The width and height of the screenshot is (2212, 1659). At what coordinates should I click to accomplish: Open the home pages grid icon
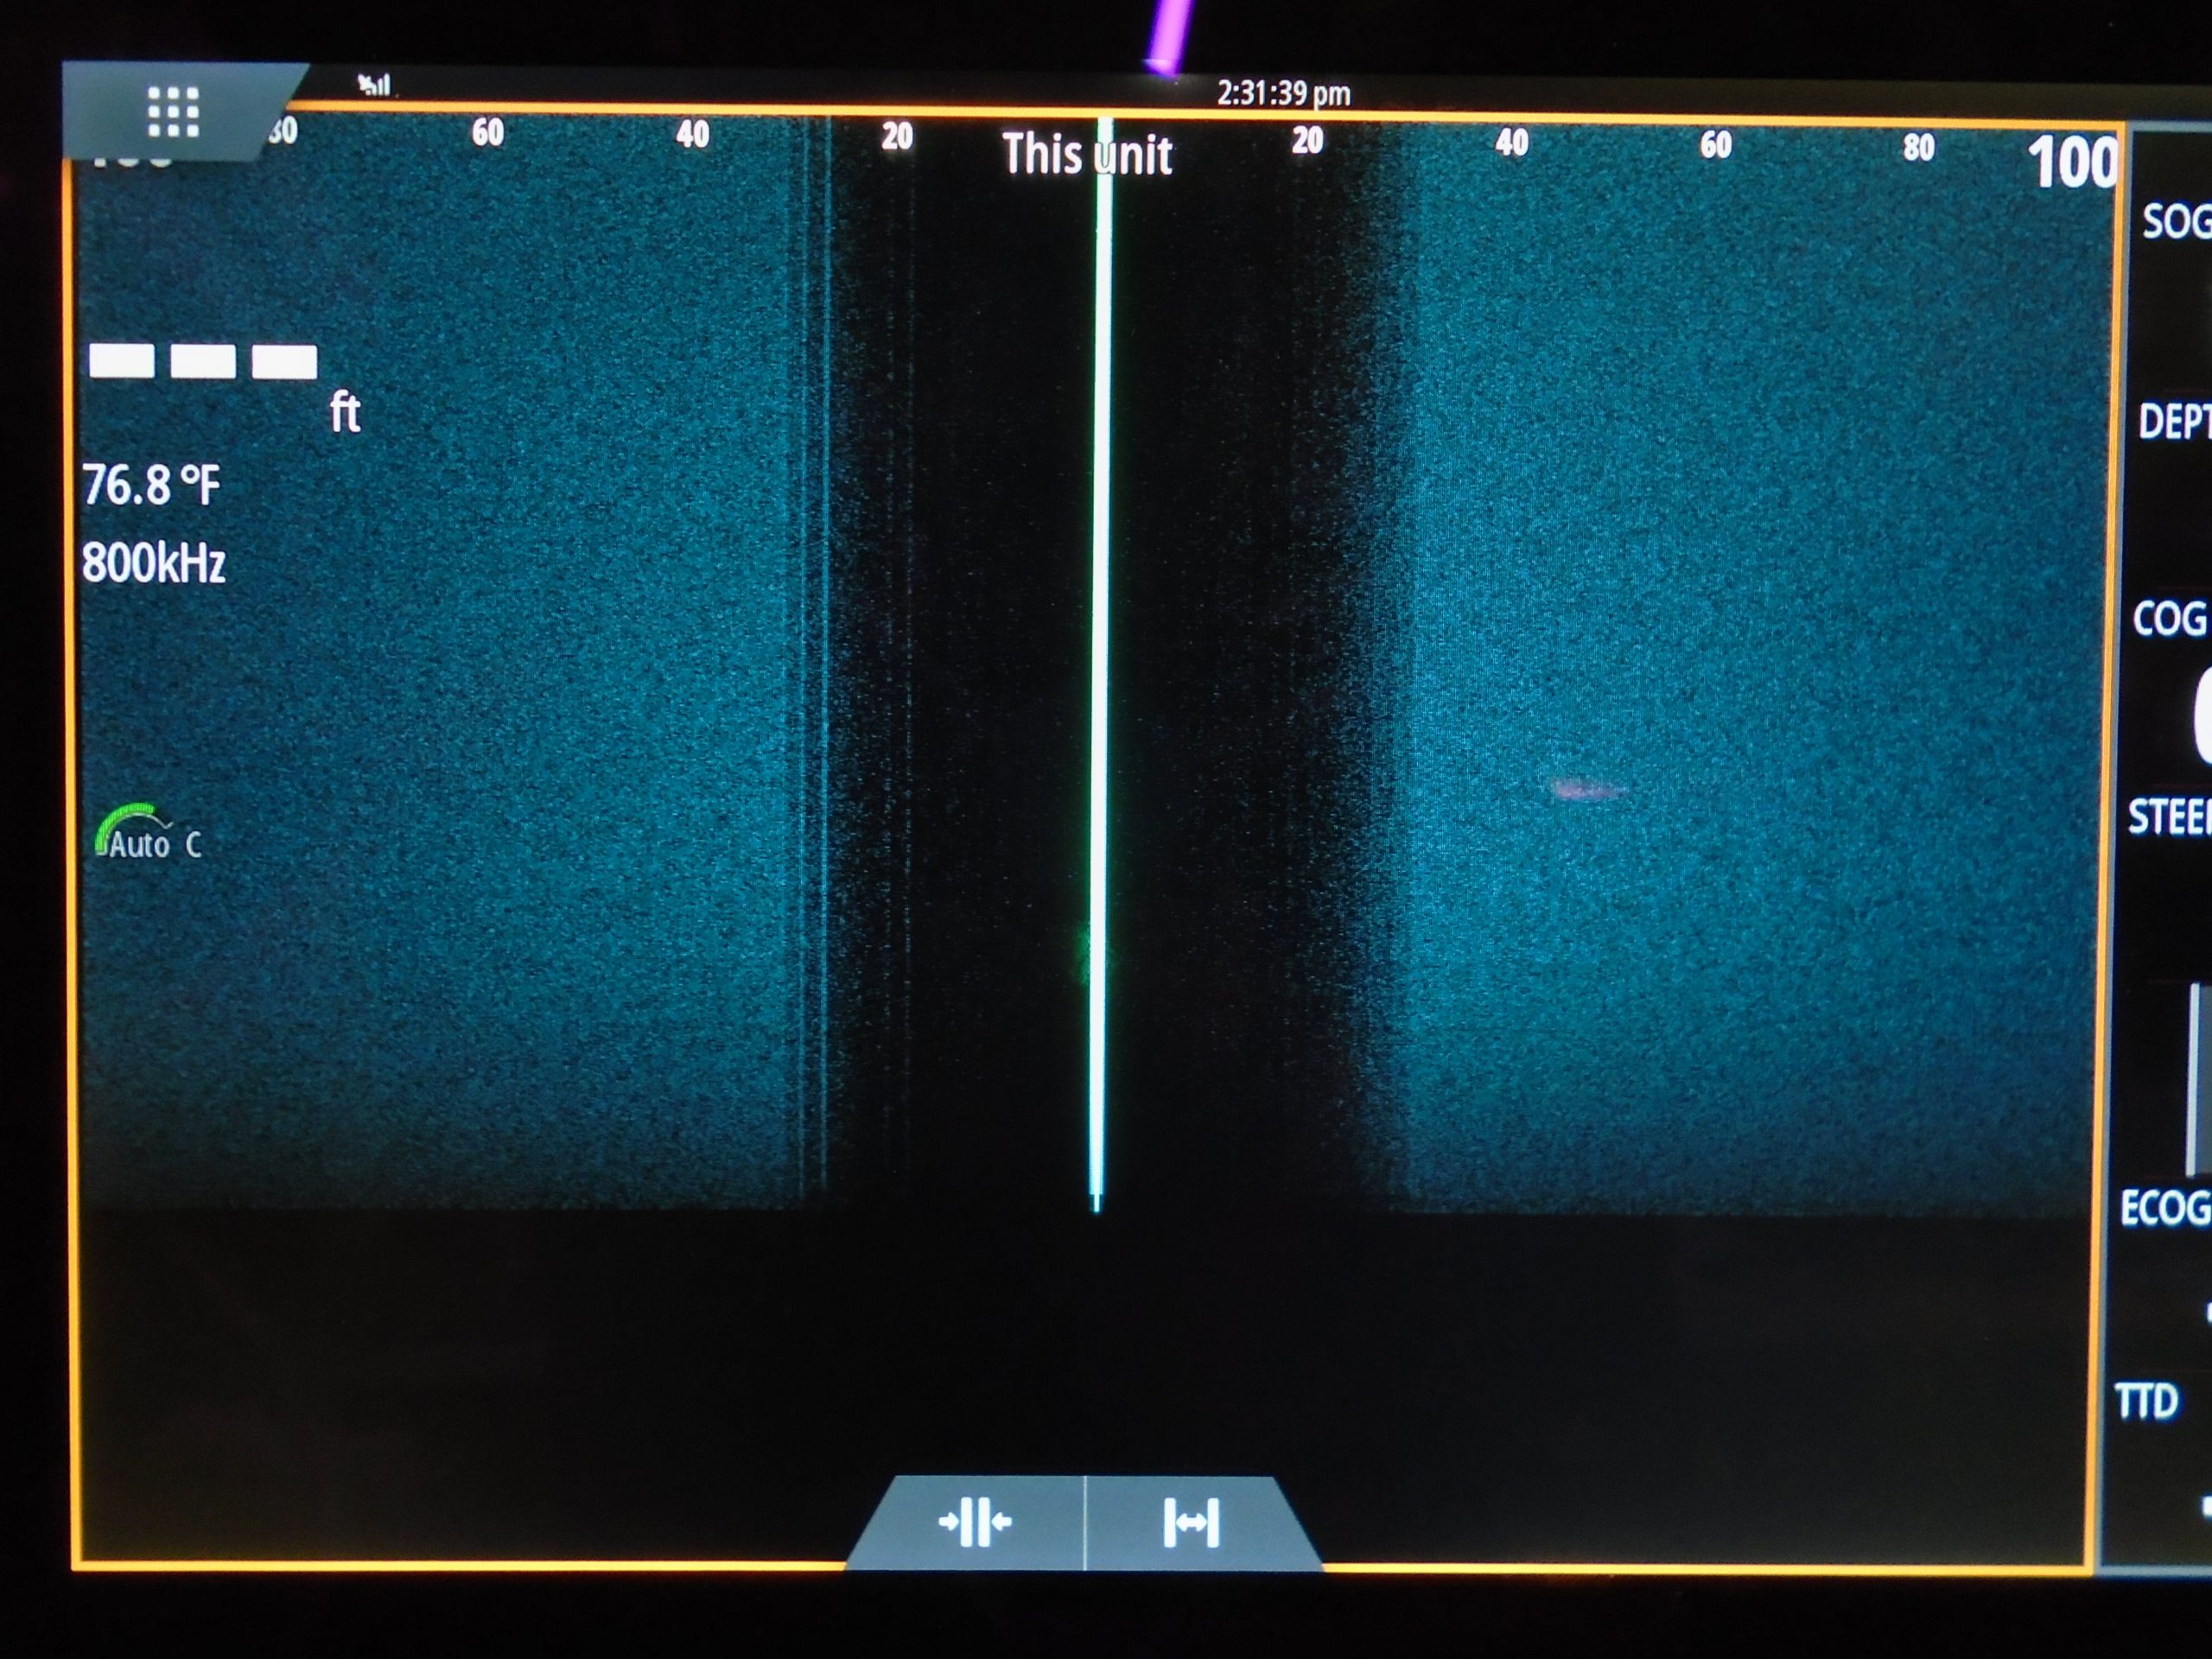[x=173, y=111]
